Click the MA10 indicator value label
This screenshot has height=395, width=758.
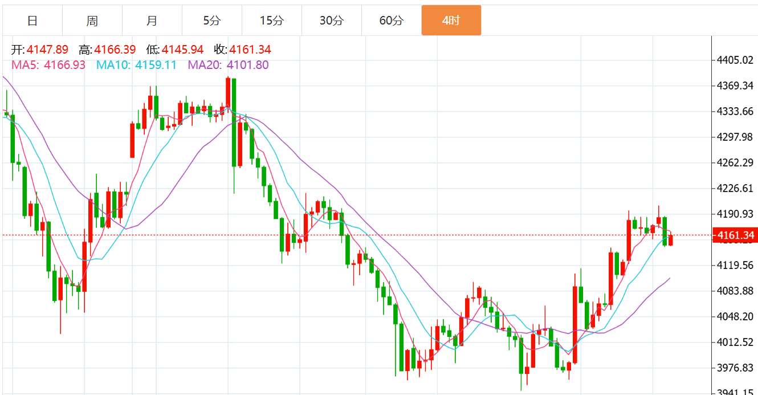(x=137, y=65)
